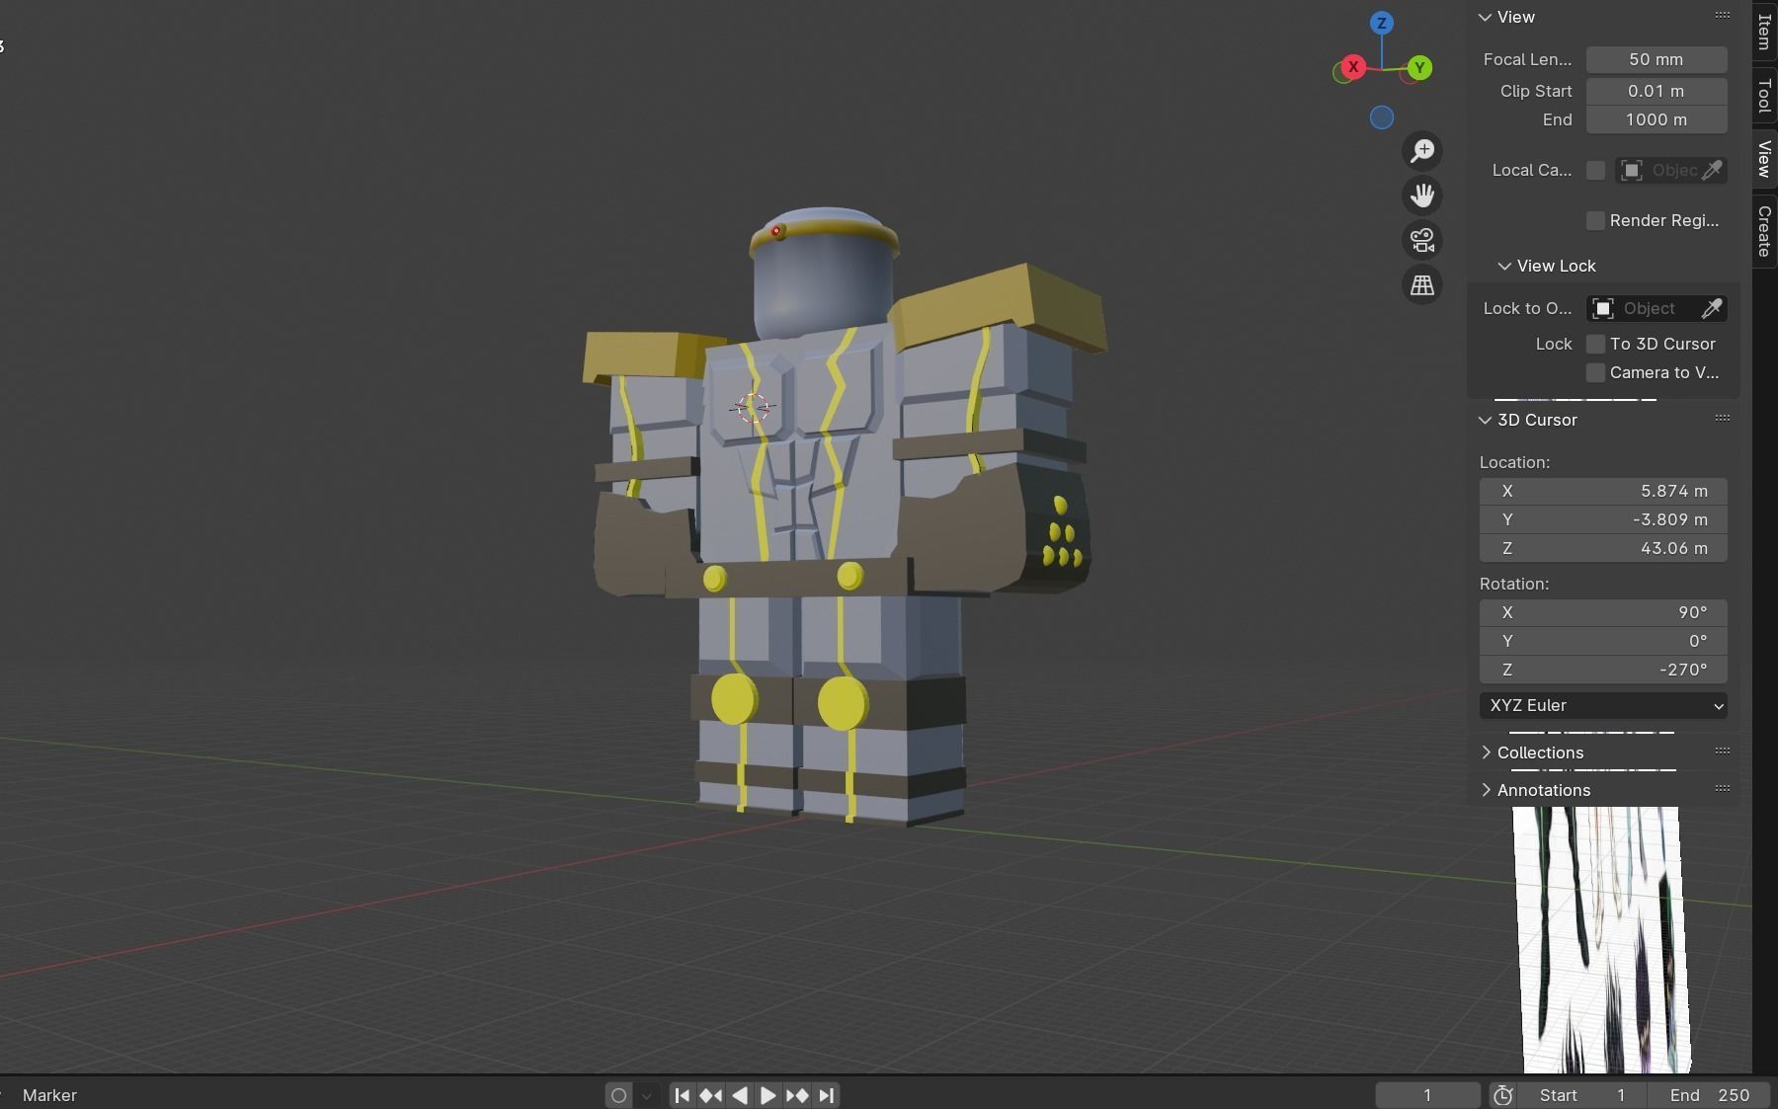Click the pan view hand icon
1778x1109 pixels.
1422,196
